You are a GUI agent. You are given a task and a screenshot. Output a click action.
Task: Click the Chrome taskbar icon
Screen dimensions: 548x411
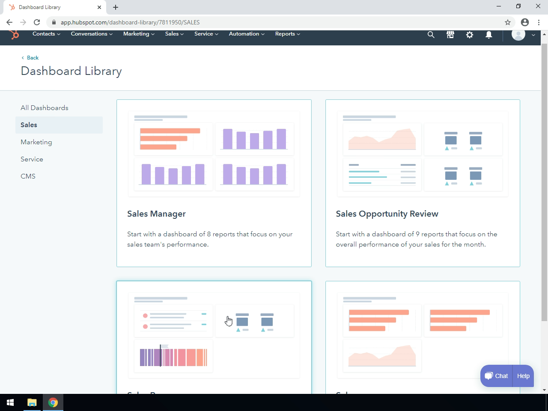53,402
